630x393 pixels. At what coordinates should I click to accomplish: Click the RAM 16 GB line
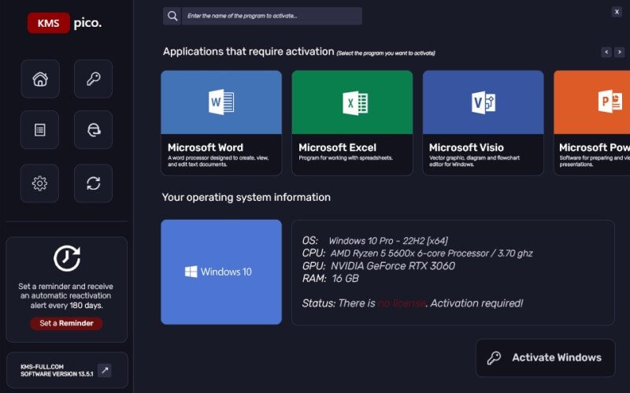[330, 279]
